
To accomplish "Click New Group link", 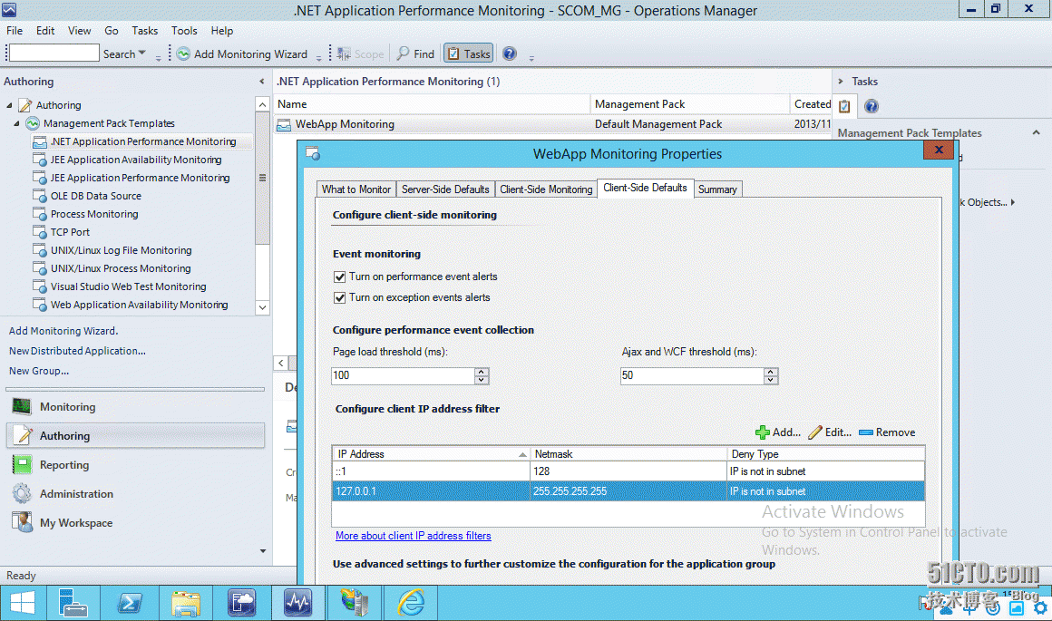I will 39,371.
